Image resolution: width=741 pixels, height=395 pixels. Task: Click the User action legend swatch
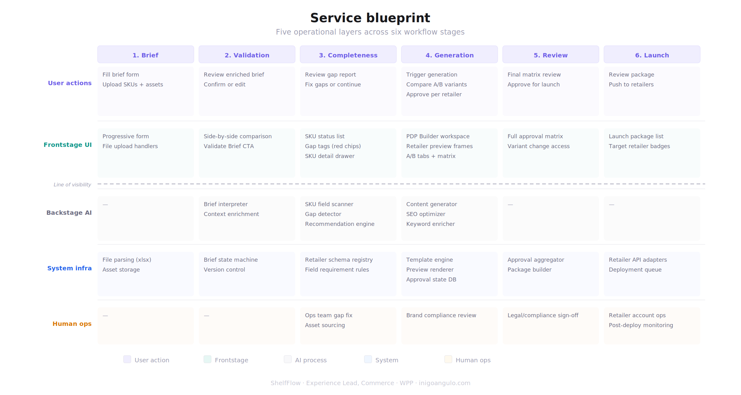pos(127,360)
